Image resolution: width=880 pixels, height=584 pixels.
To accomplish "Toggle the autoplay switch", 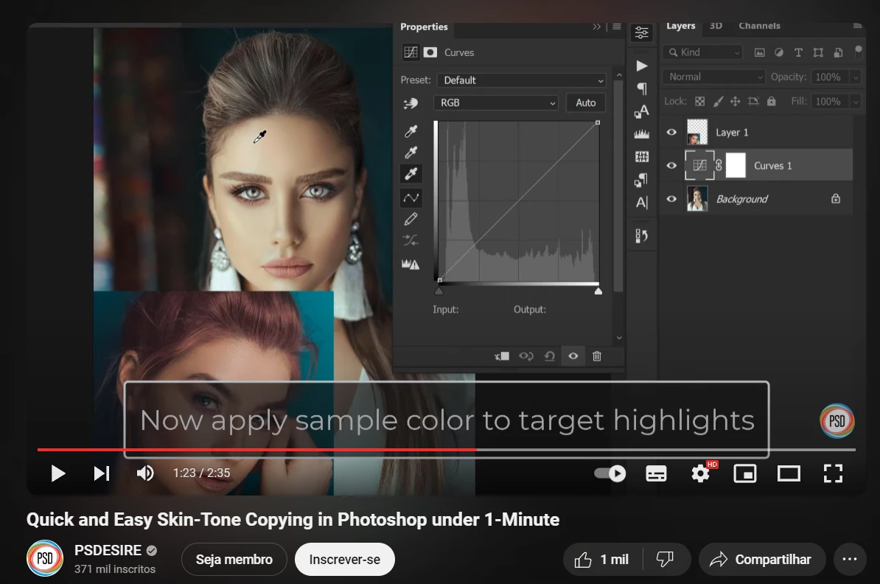I will click(x=610, y=473).
